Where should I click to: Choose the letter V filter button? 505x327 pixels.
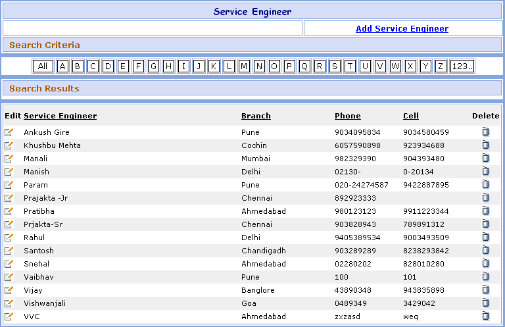tap(380, 66)
